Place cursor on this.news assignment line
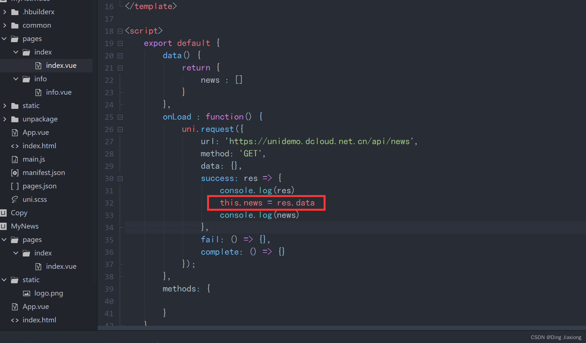Screen dimensions: 586x343 point(267,203)
